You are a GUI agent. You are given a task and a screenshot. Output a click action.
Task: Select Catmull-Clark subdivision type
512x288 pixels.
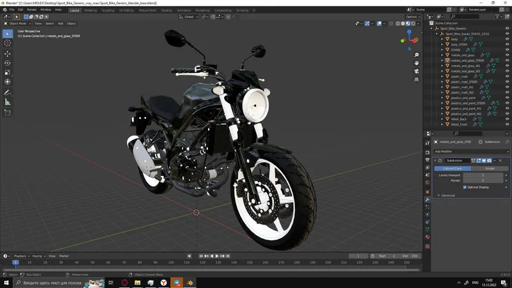pyautogui.click(x=452, y=168)
